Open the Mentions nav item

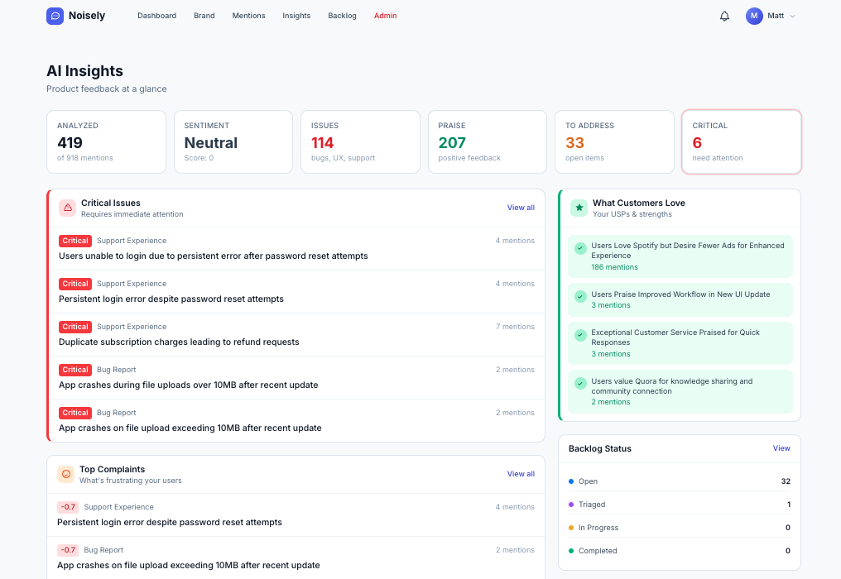coord(248,16)
